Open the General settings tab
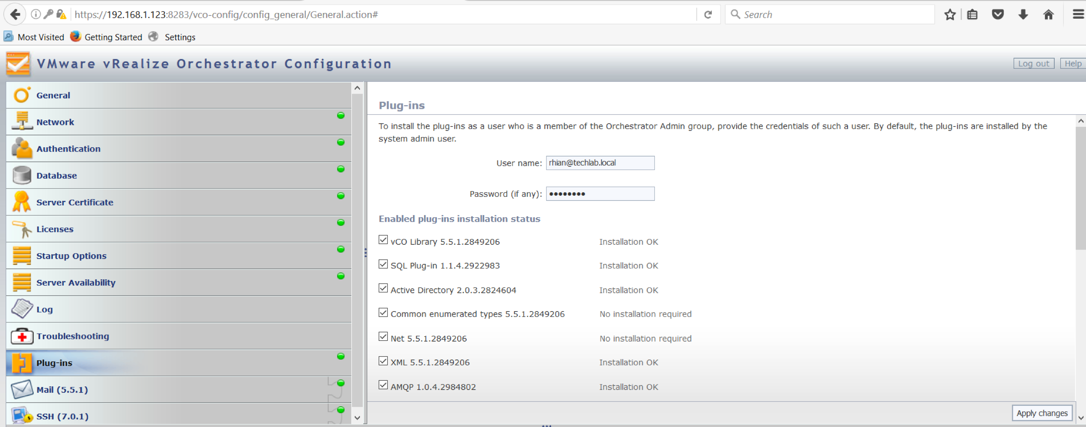The image size is (1086, 427). click(x=179, y=95)
